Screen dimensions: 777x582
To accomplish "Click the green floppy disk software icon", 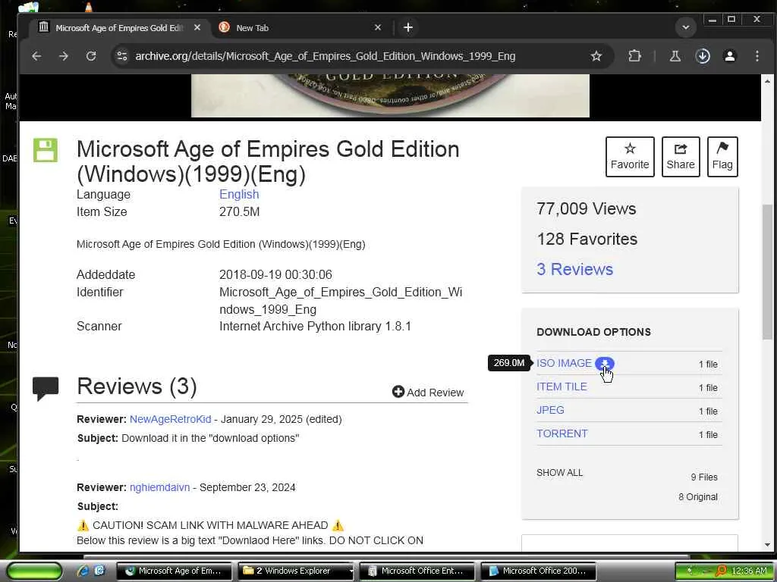I will tap(46, 150).
